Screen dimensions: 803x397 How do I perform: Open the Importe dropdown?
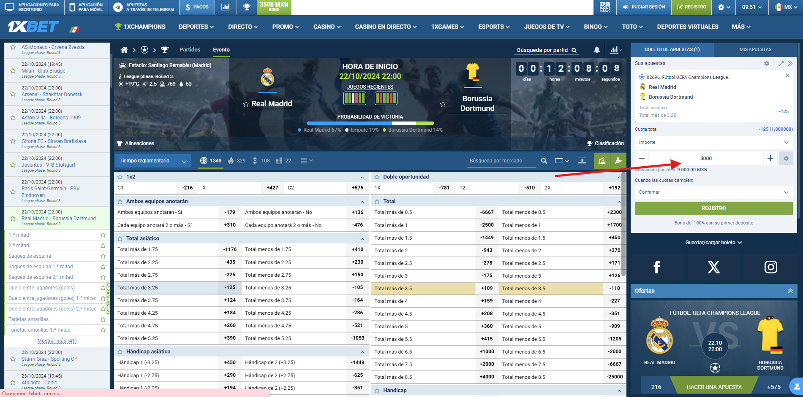click(x=713, y=143)
